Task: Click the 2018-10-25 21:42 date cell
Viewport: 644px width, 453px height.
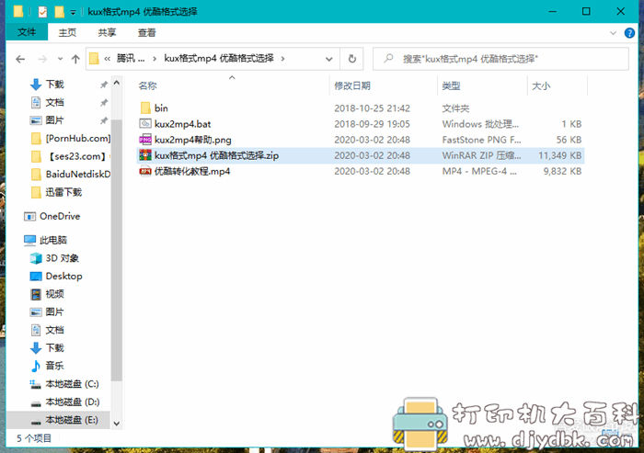Action: tap(372, 108)
